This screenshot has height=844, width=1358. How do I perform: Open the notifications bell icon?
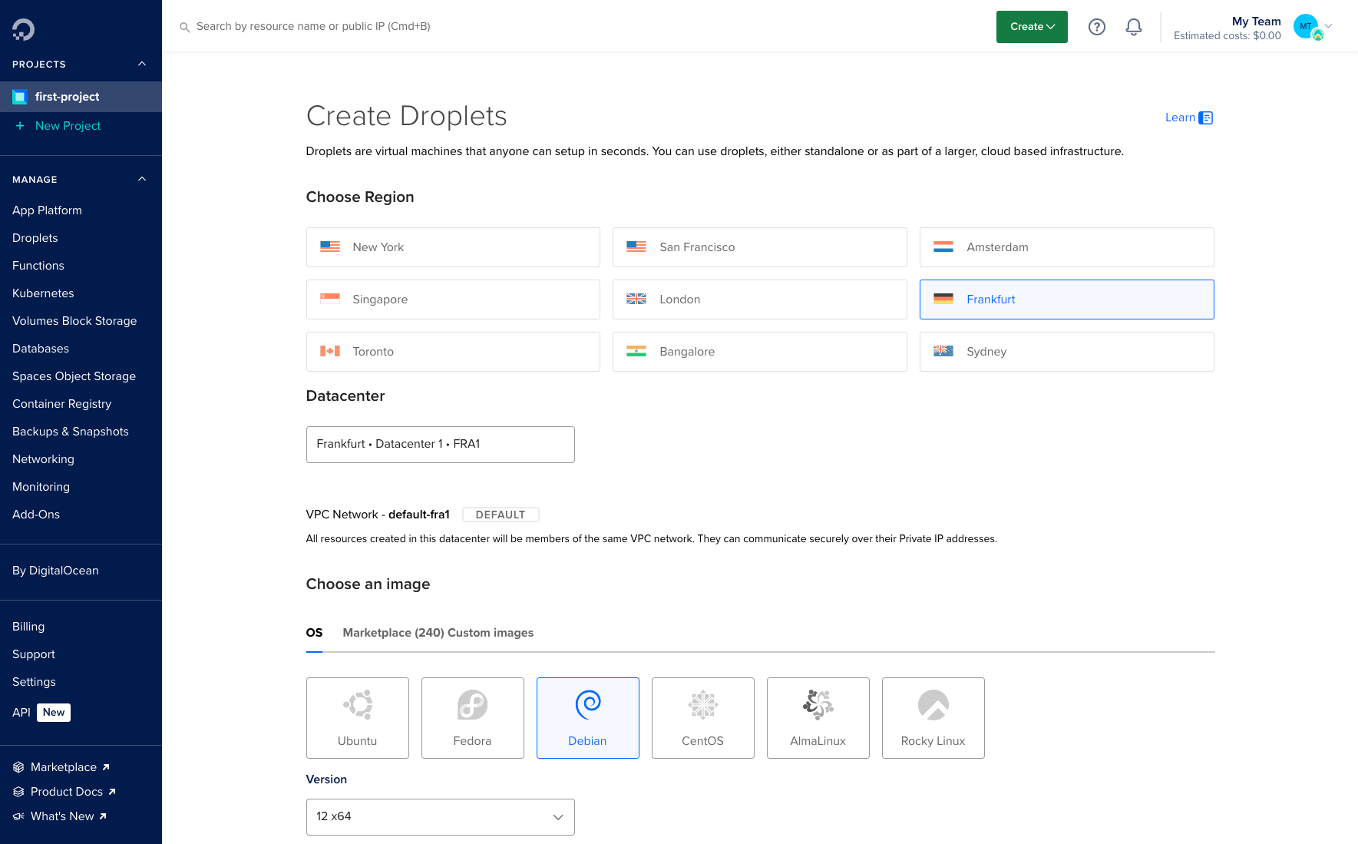[x=1134, y=27]
